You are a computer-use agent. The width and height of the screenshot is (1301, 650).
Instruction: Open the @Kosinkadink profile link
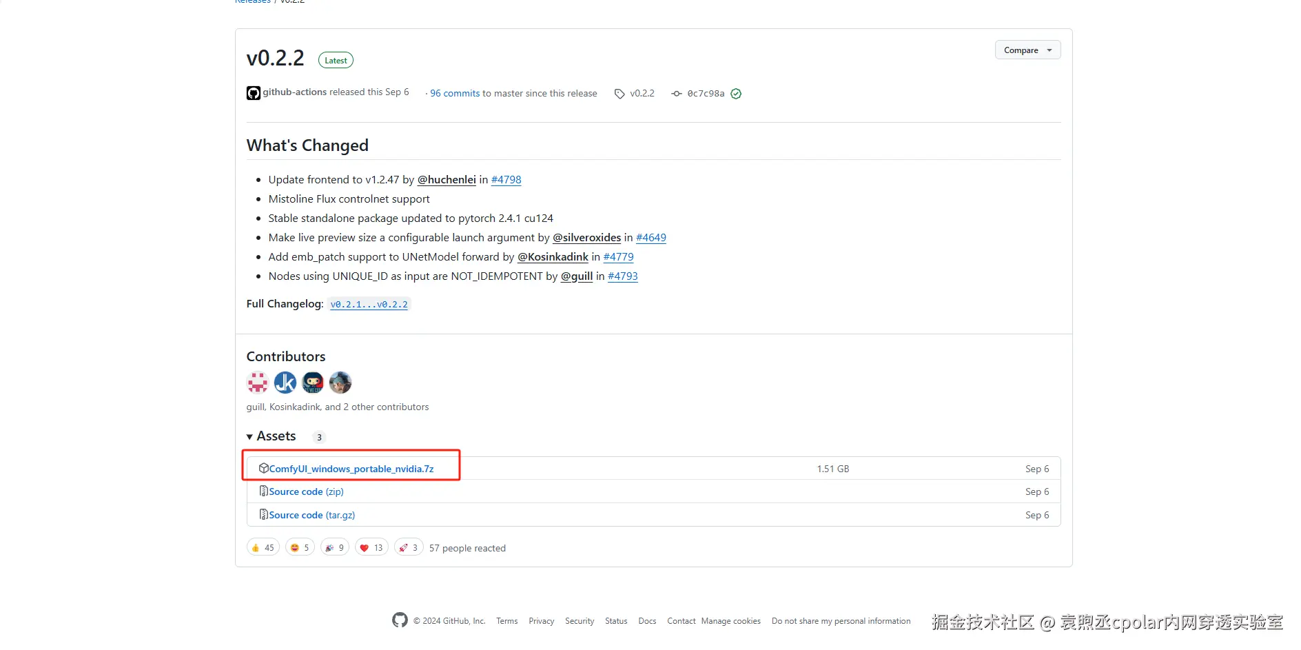pos(553,256)
